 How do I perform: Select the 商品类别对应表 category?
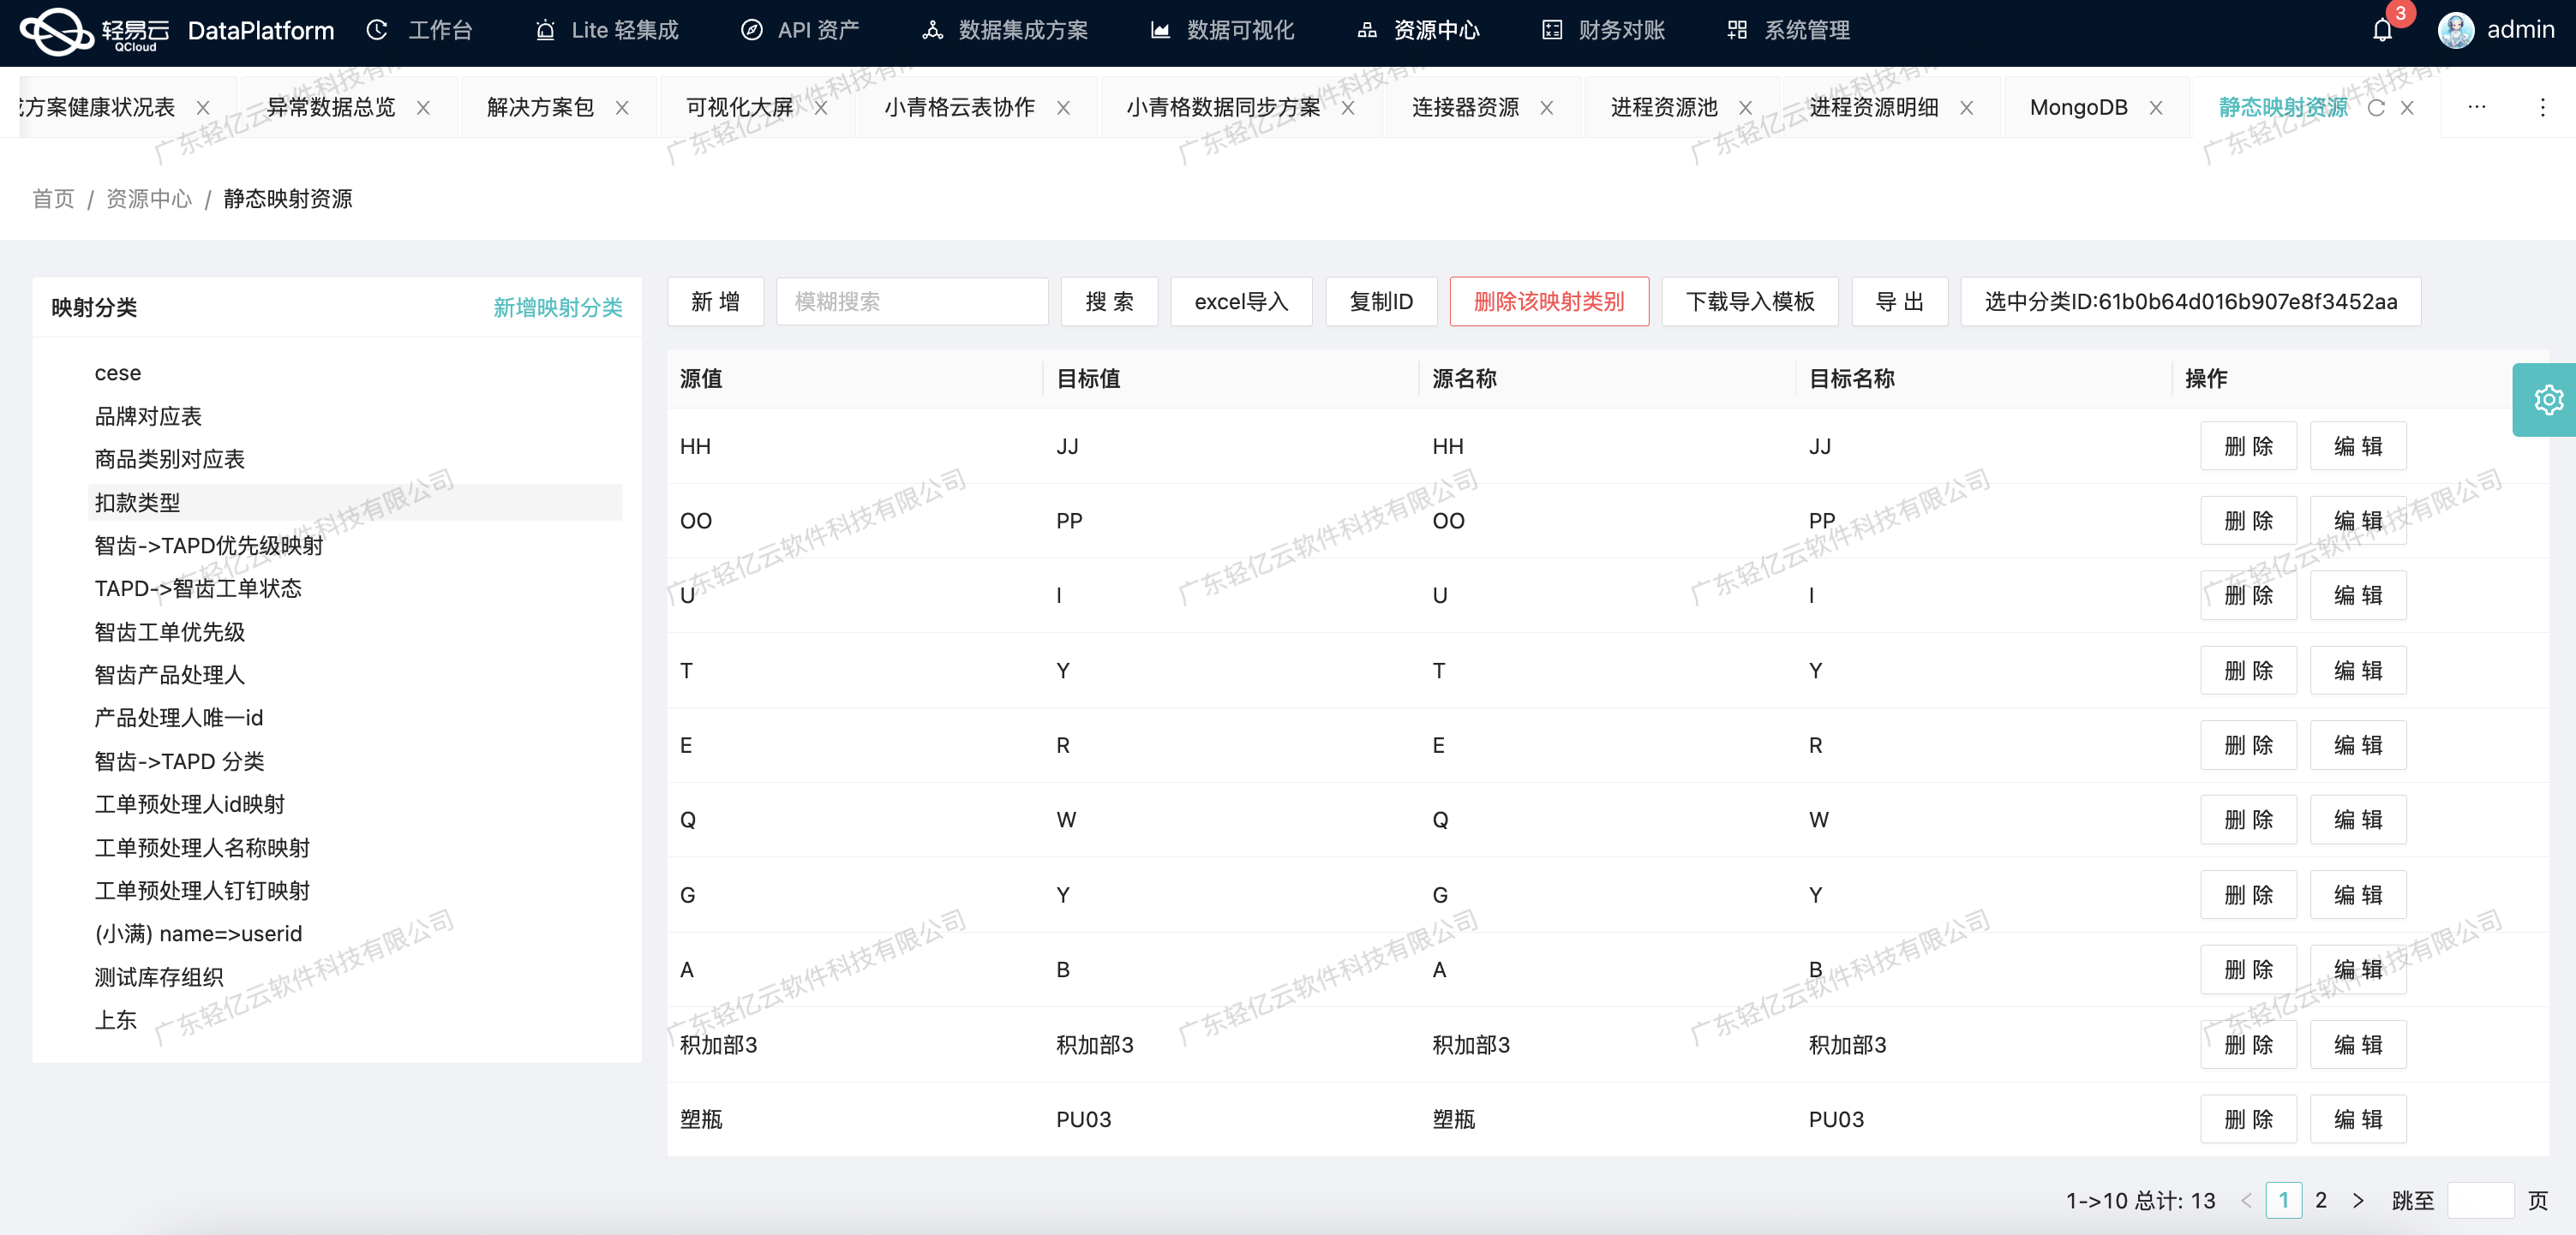169,459
